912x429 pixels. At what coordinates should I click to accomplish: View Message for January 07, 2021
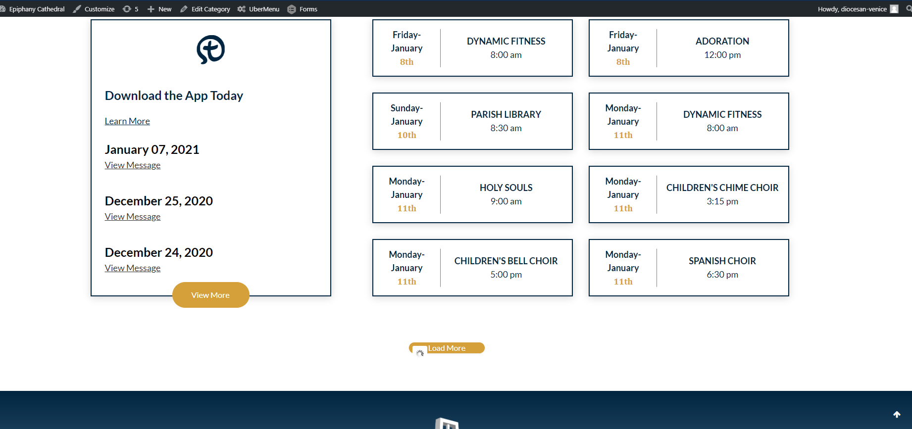pyautogui.click(x=133, y=165)
